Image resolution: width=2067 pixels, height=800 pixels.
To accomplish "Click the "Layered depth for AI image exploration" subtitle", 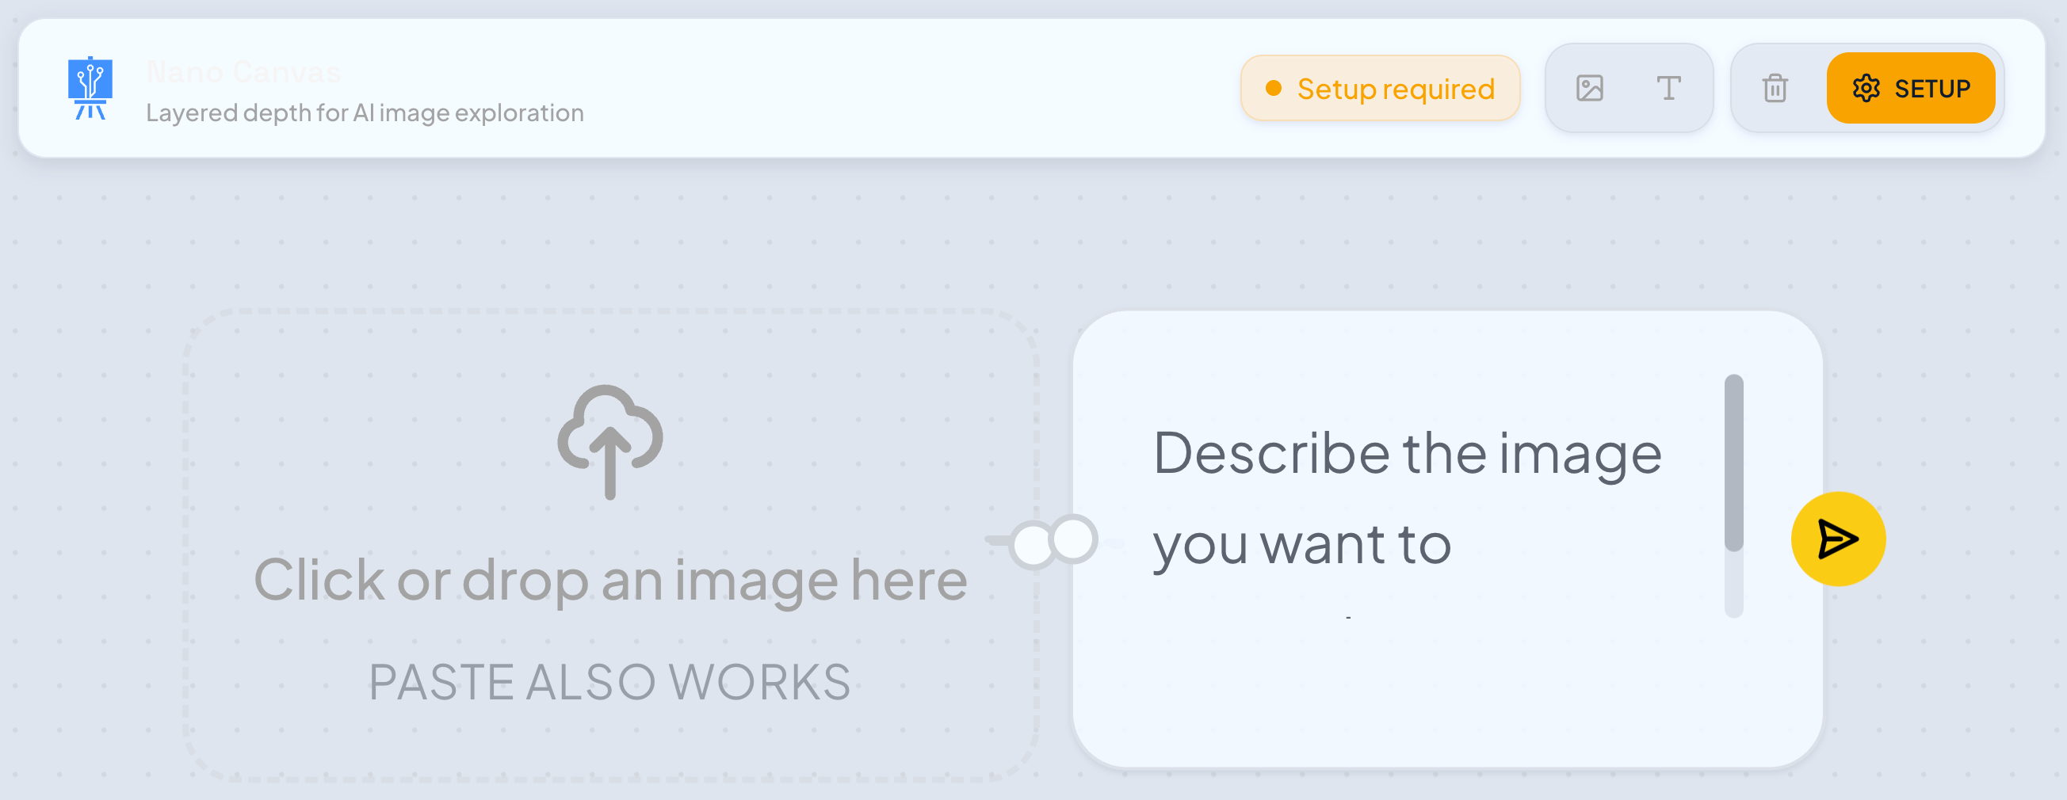I will [x=365, y=113].
